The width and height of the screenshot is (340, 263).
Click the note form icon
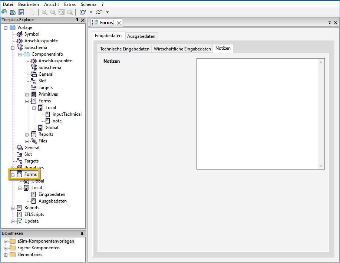pyautogui.click(x=48, y=121)
